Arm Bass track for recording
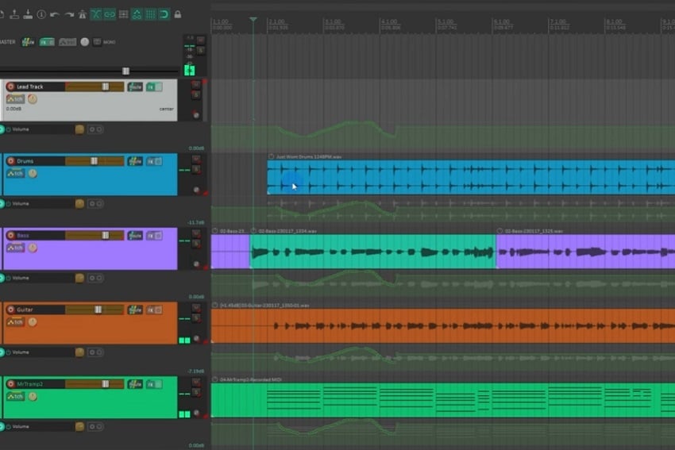 pyautogui.click(x=11, y=236)
